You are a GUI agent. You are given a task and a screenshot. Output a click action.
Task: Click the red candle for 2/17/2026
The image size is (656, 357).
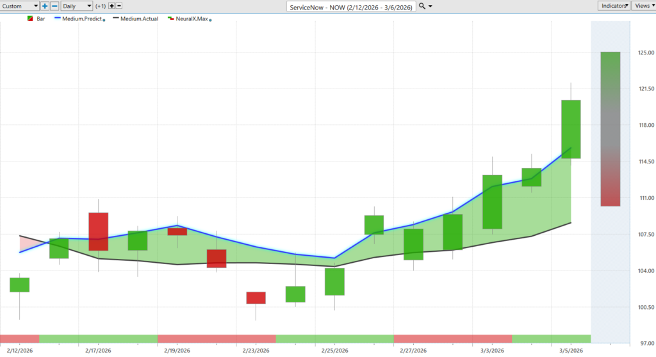tap(98, 231)
